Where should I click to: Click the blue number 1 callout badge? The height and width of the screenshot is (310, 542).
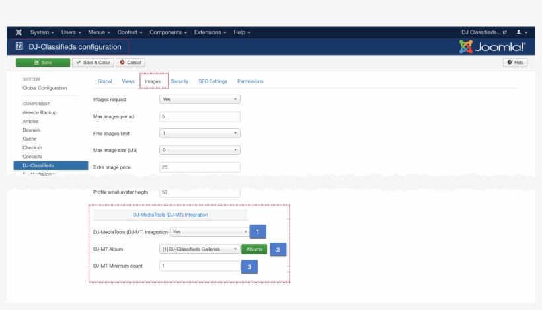tap(258, 232)
